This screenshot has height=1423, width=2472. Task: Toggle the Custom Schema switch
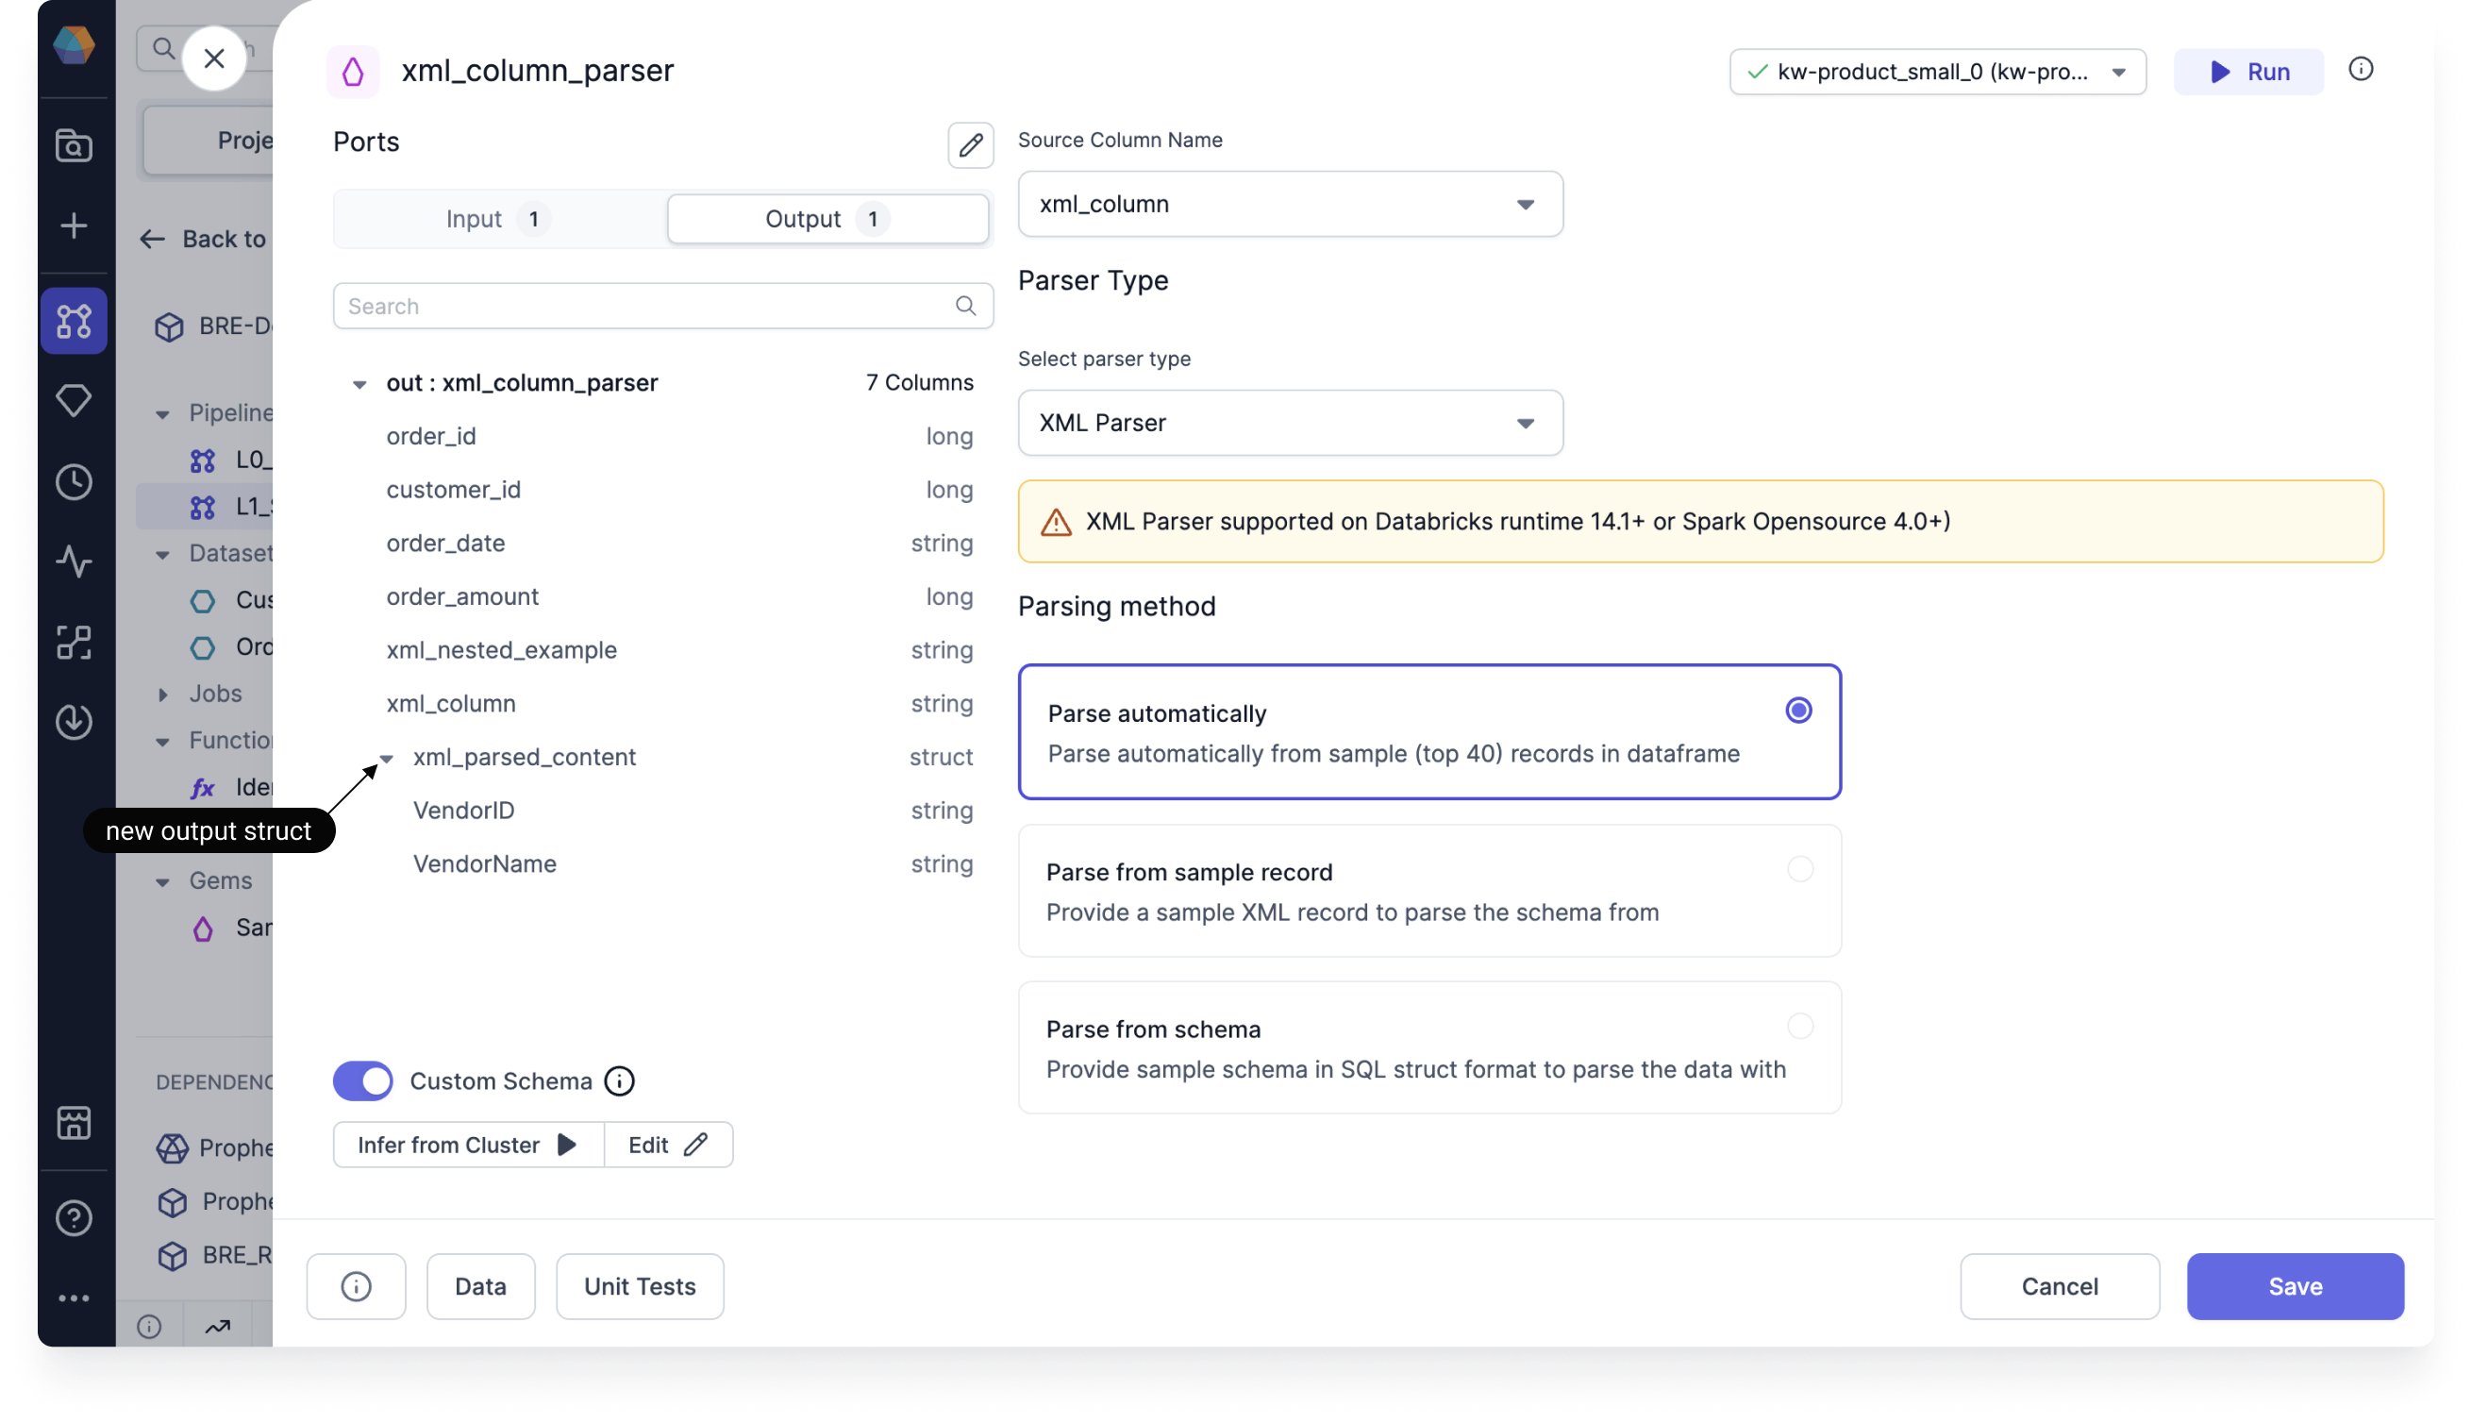click(363, 1081)
